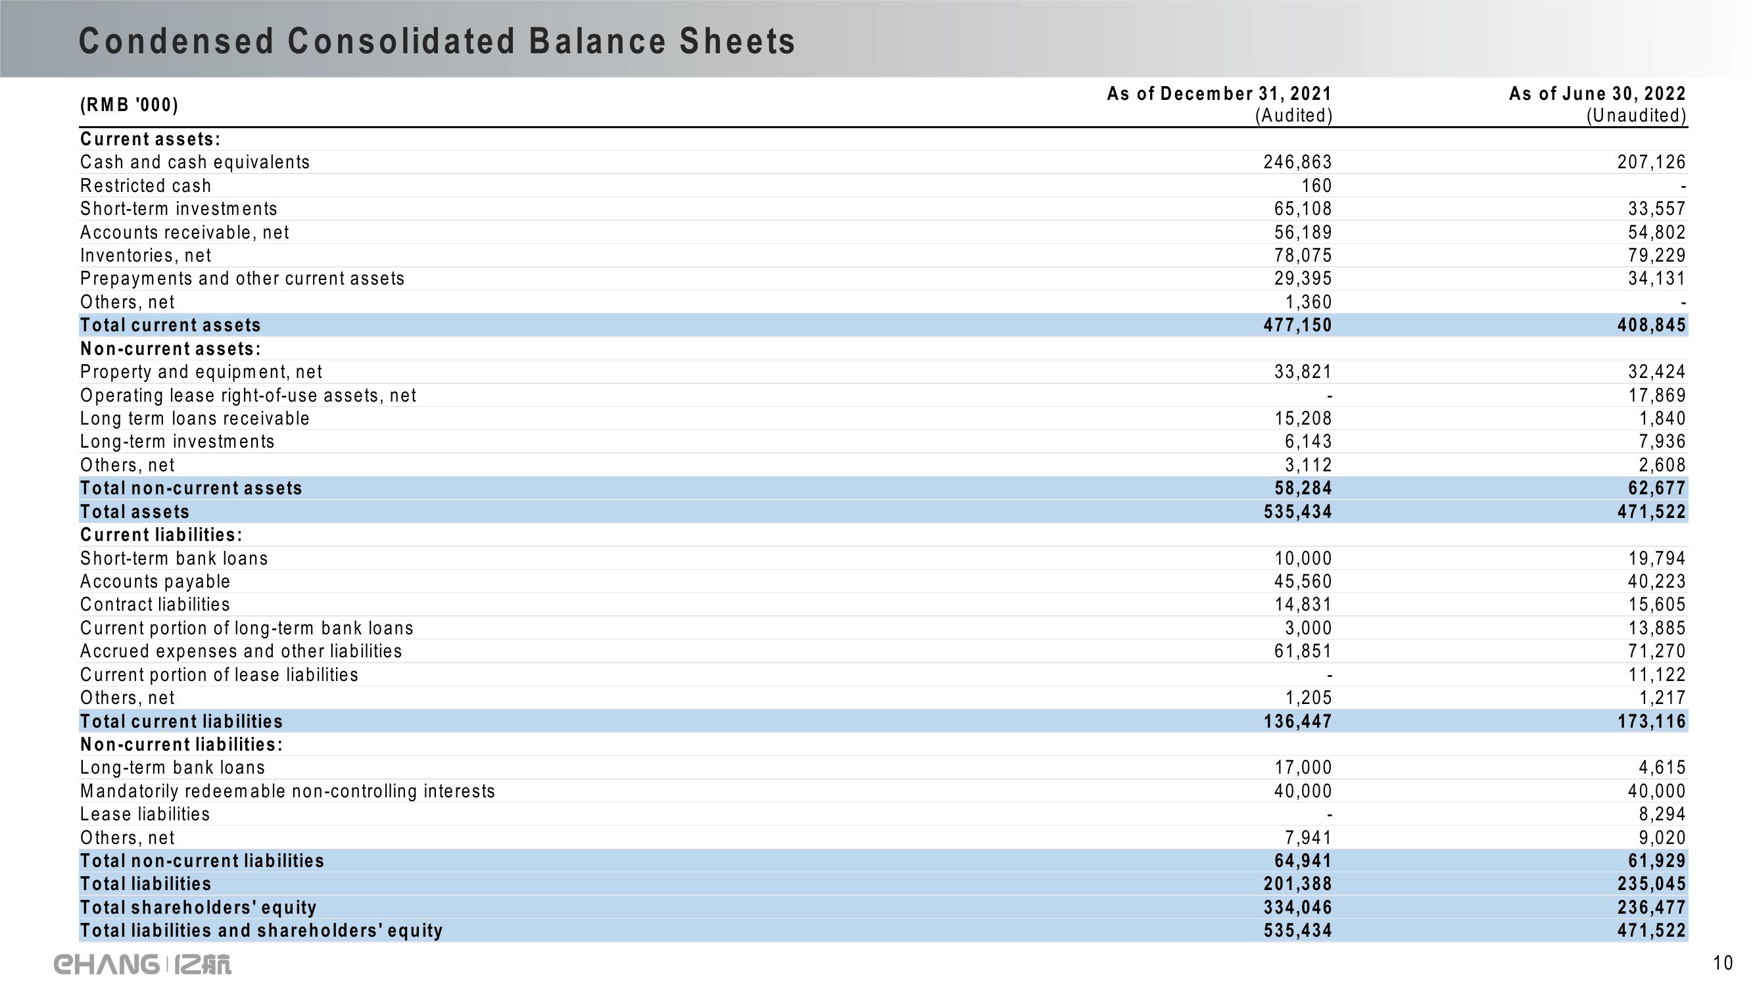Image resolution: width=1753 pixels, height=986 pixels.
Task: Click contract liabilities value 15,605
Action: pyautogui.click(x=1658, y=604)
